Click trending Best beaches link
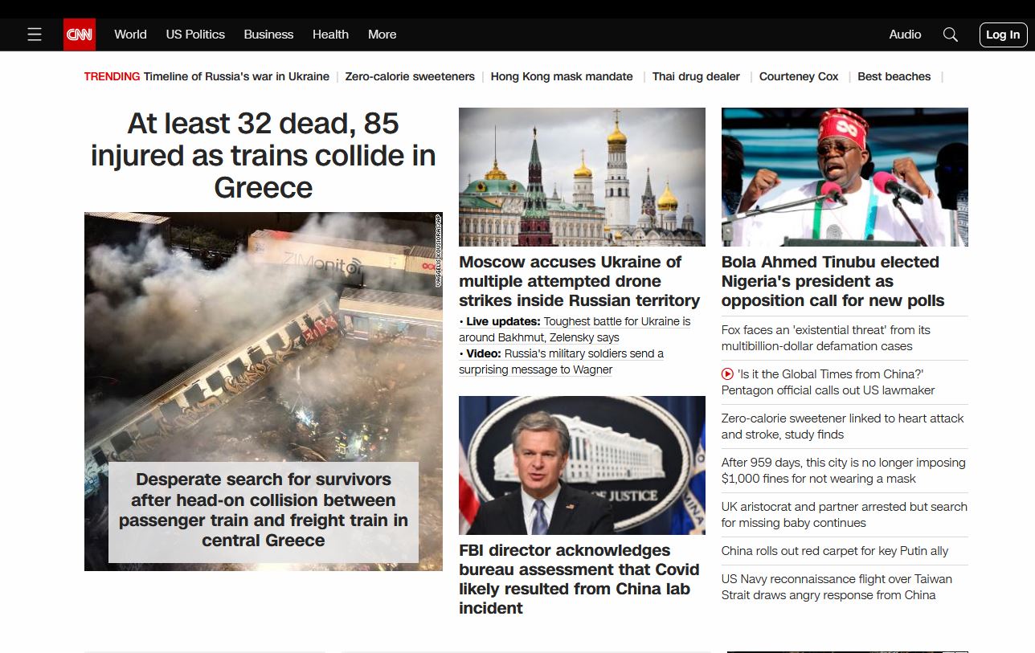1035x653 pixels. click(894, 76)
